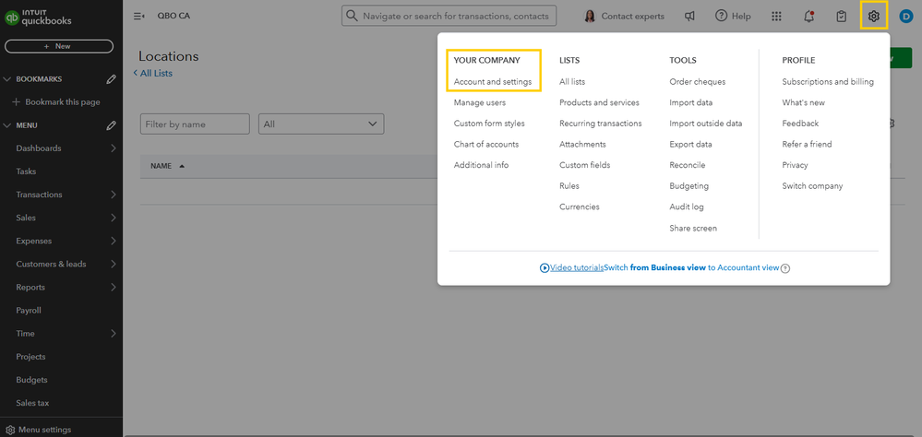The image size is (922, 437).
Task: Open Custom fields
Action: [584, 165]
